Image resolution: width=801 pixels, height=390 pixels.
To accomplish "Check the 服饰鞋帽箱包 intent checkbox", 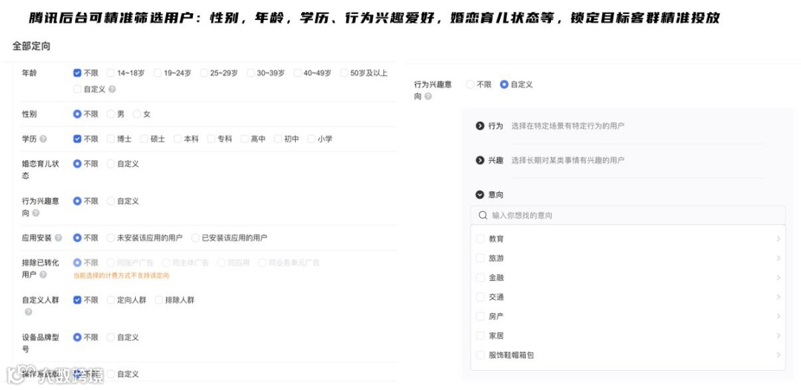I will coord(480,355).
